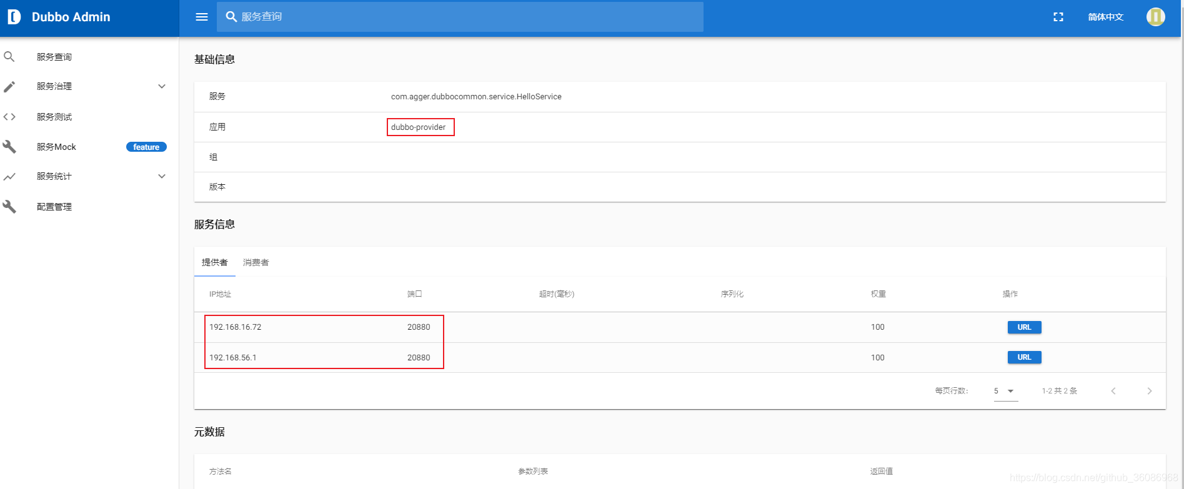Click the 端口 column header
The image size is (1184, 489).
pos(415,294)
